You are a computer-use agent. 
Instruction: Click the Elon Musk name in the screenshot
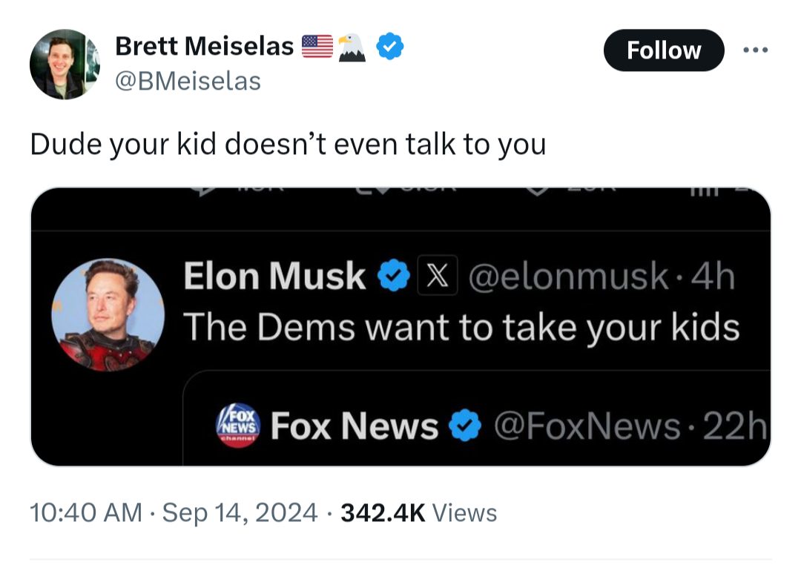(x=274, y=277)
